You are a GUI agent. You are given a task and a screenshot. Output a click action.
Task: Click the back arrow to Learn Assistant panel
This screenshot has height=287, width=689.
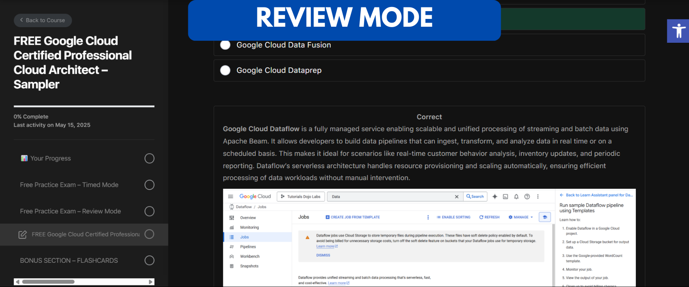[x=561, y=195]
